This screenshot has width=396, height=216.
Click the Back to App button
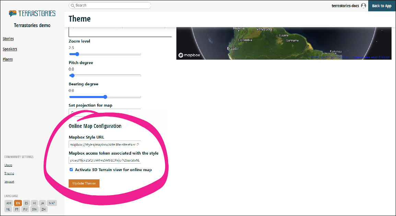point(382,6)
